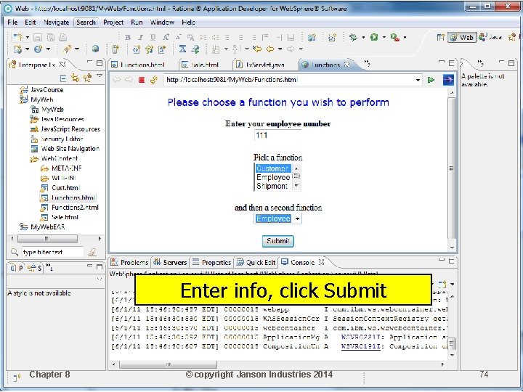Select Customer in function list
The width and height of the screenshot is (523, 392).
pos(272,168)
